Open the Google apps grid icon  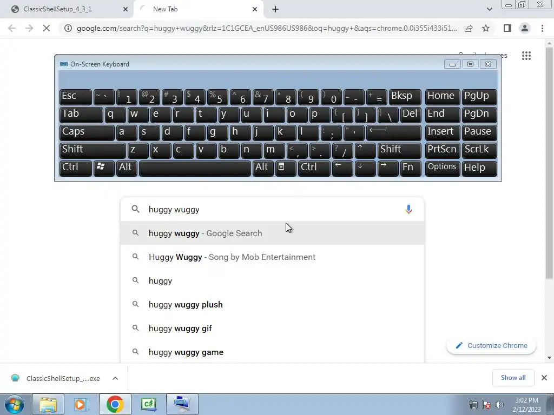pyautogui.click(x=526, y=56)
